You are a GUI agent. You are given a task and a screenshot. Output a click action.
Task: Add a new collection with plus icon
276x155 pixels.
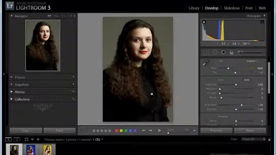pos(73,99)
